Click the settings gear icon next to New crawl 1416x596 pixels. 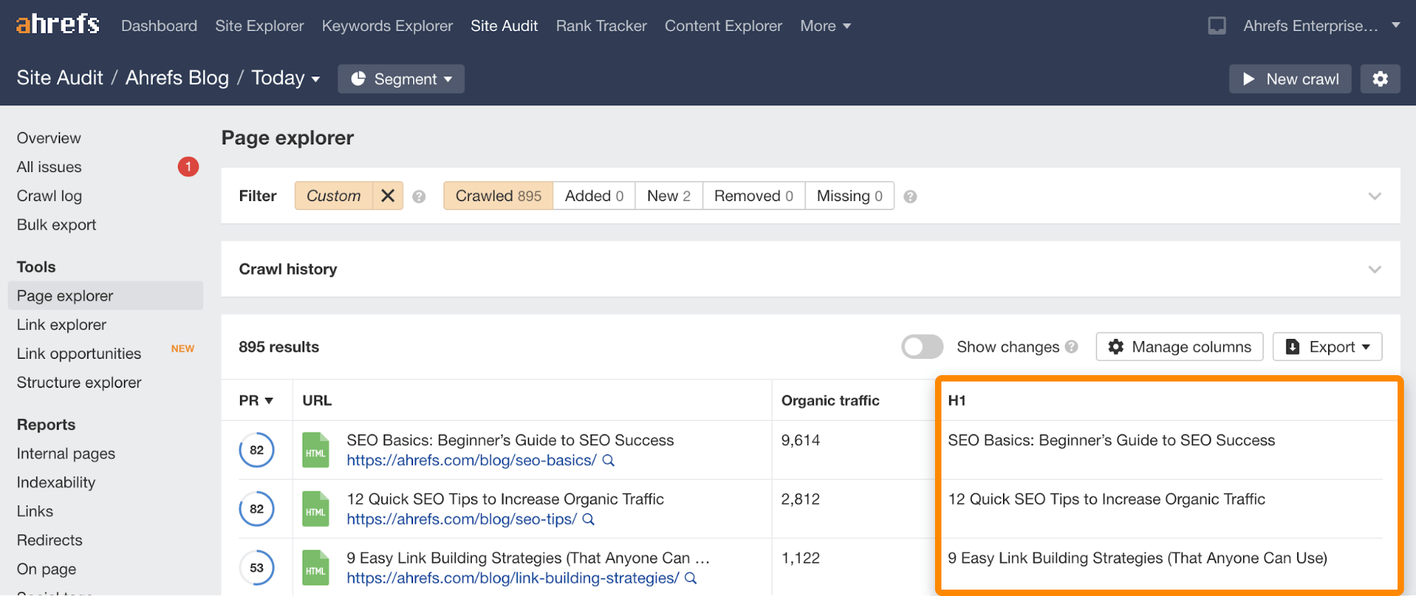click(1380, 79)
